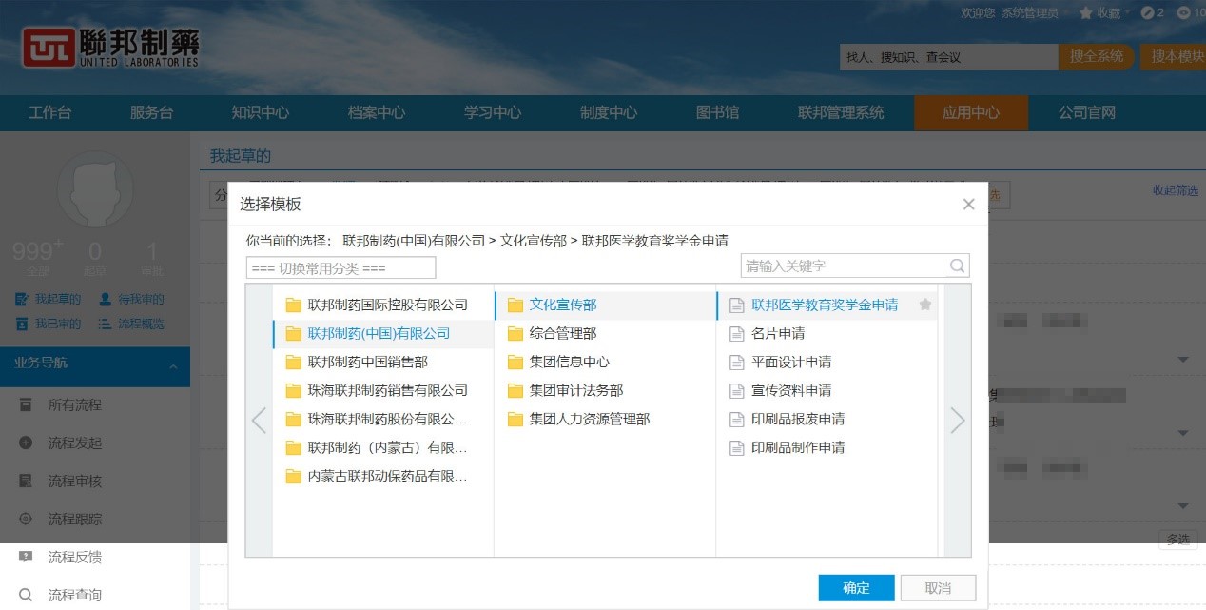Image resolution: width=1206 pixels, height=610 pixels.
Task: Select 联邦制药(中国)有限公司 in company list
Action: coord(383,334)
